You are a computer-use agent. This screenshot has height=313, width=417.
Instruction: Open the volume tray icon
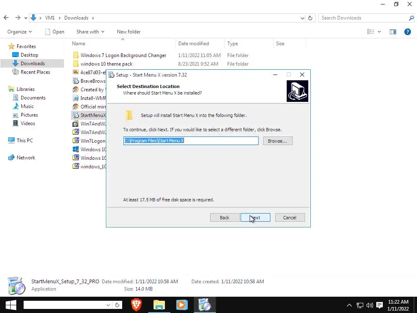370,305
